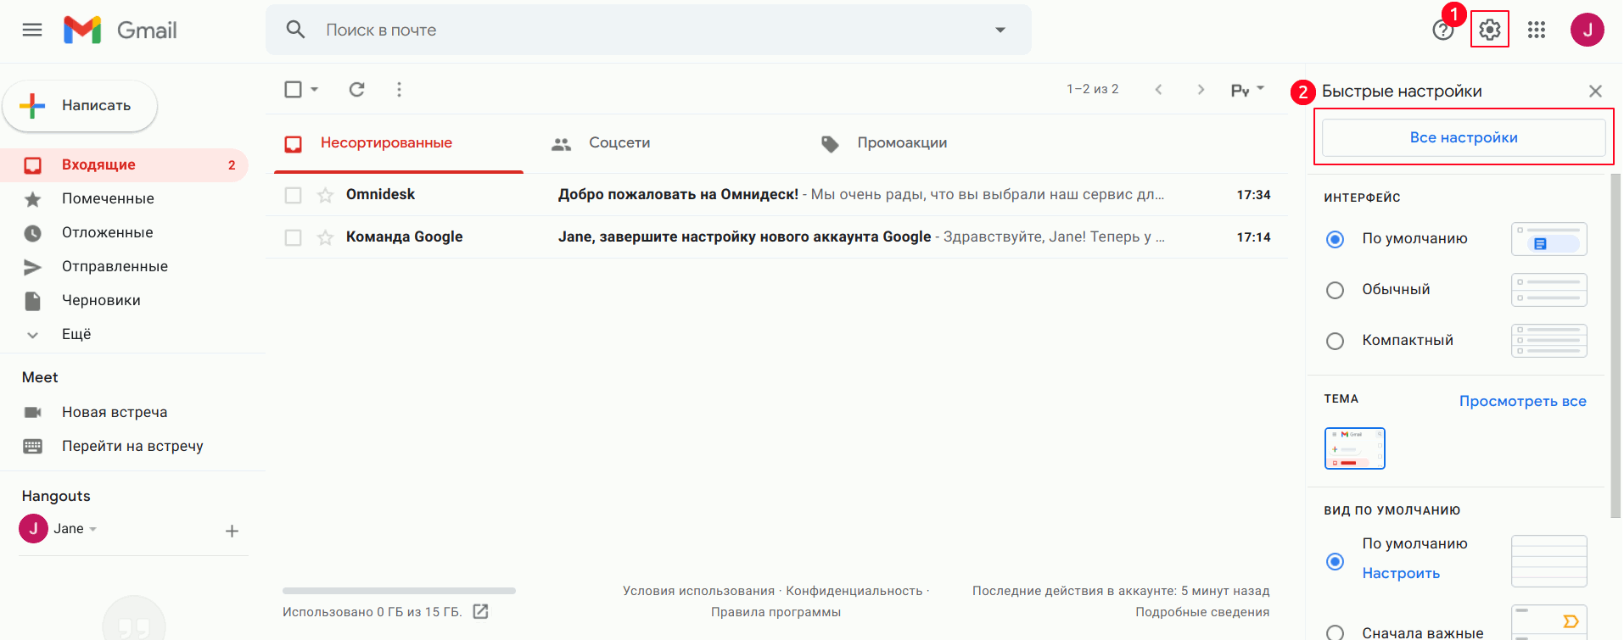Open the input language Ру dropdown
The width and height of the screenshot is (1624, 640).
pyautogui.click(x=1247, y=90)
